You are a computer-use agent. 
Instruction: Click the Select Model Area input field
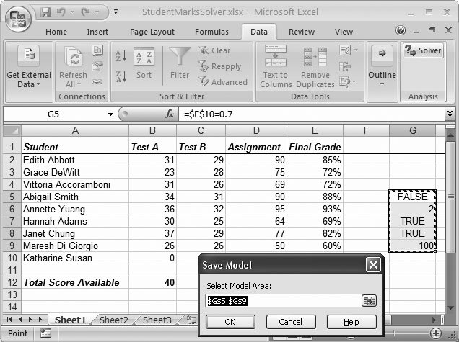(283, 301)
